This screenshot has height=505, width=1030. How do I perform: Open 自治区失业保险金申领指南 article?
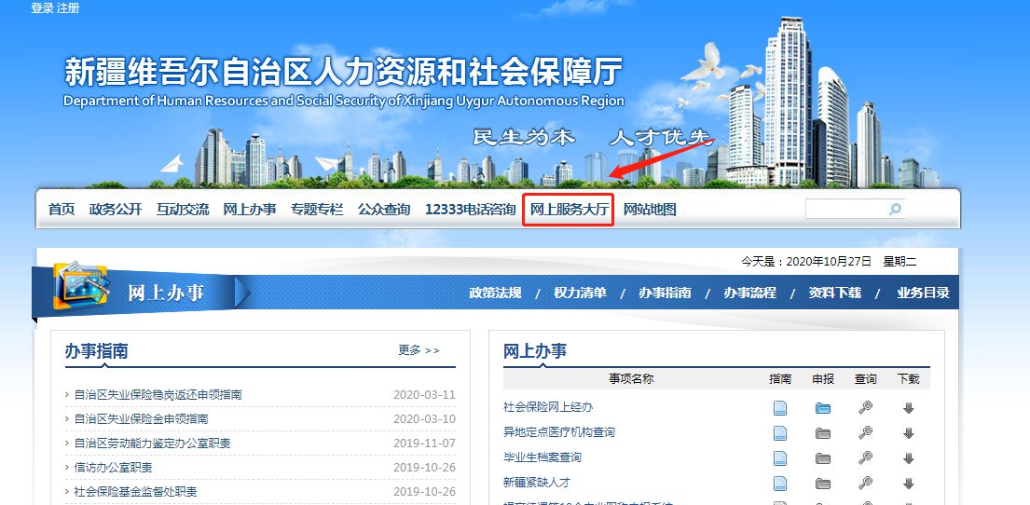[x=141, y=419]
